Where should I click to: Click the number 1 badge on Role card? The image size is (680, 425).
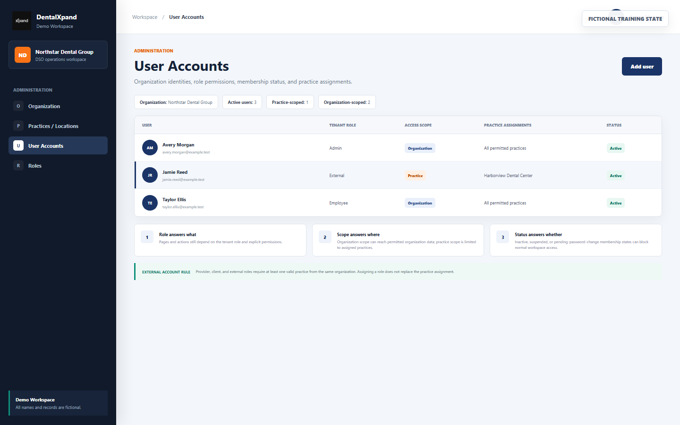point(147,237)
